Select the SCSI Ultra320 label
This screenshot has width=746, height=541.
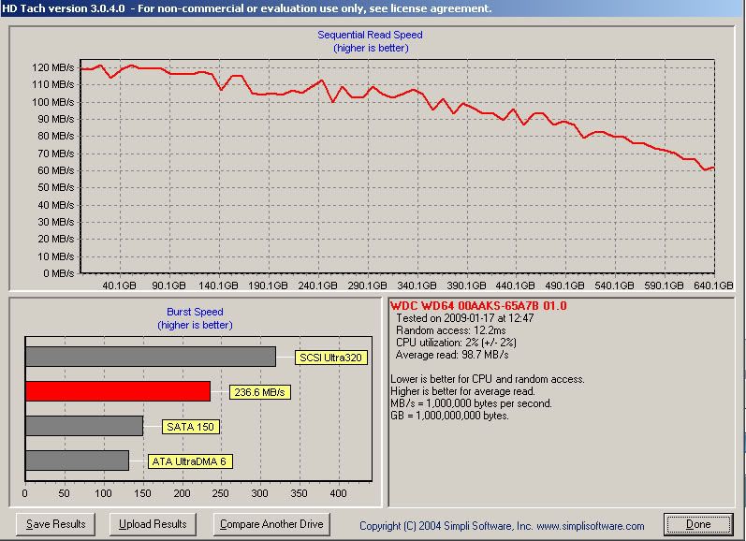330,357
